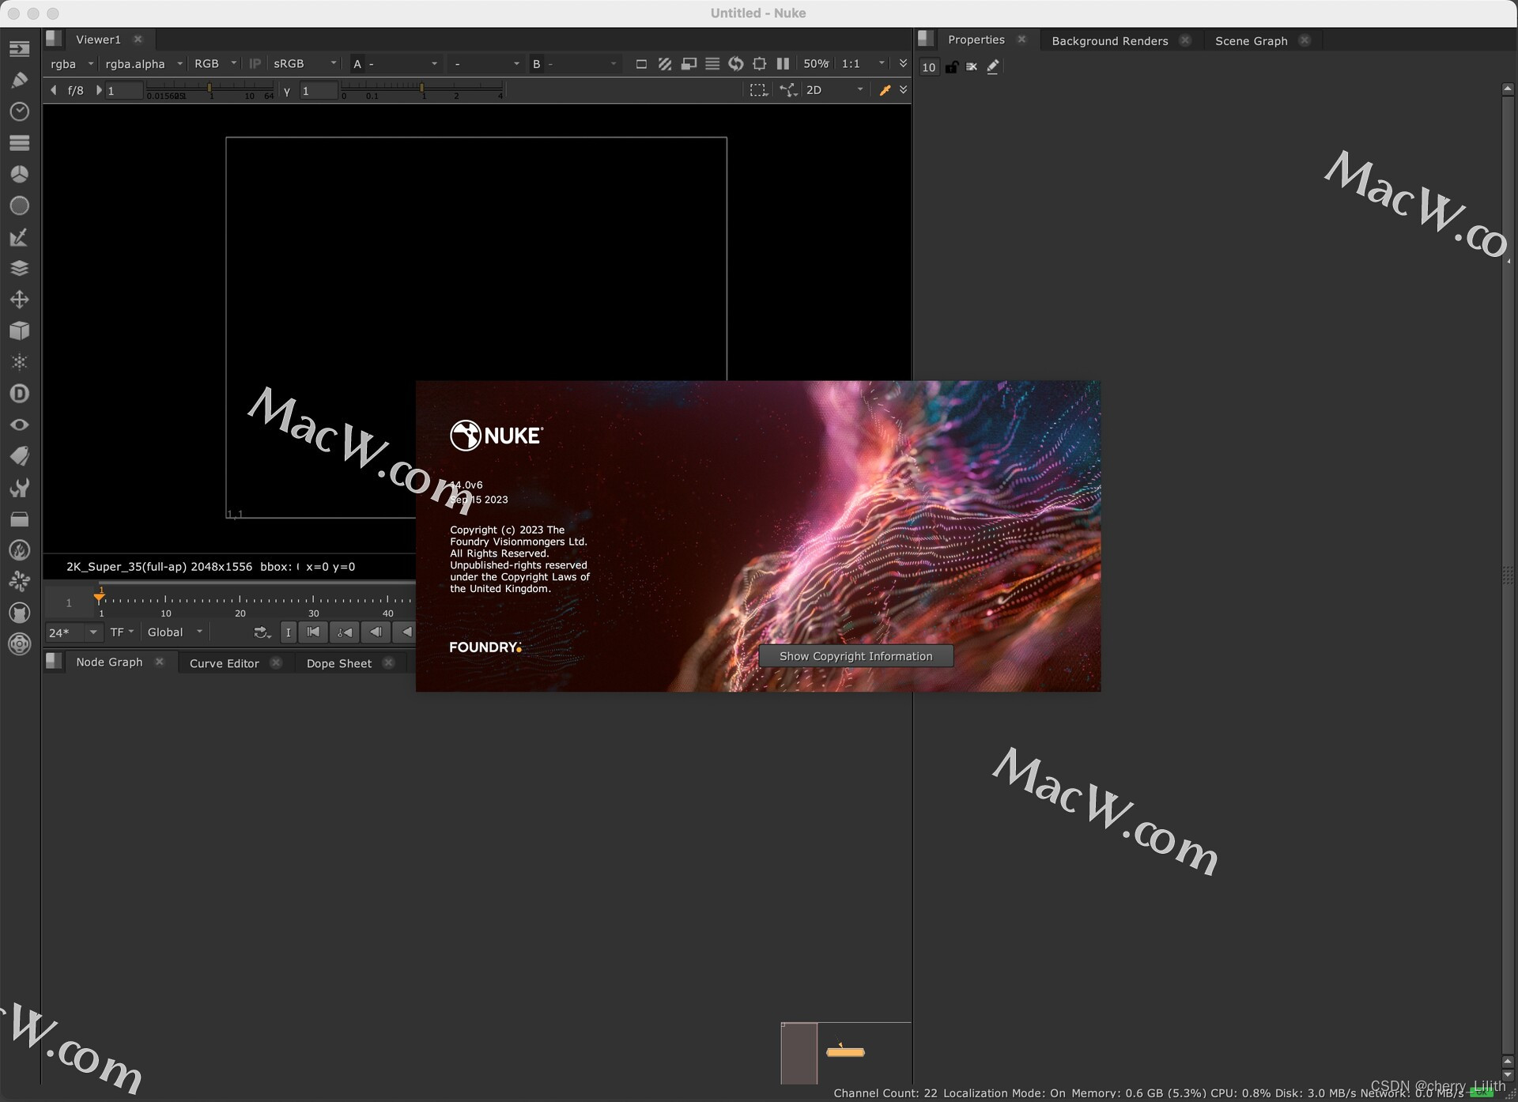Open the 50% zoom dropdown

pyautogui.click(x=817, y=64)
